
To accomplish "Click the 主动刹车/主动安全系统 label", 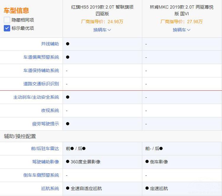I will pos(36,97).
